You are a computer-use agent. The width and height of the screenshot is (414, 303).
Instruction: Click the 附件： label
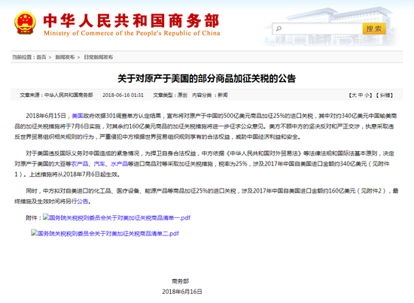[34, 218]
